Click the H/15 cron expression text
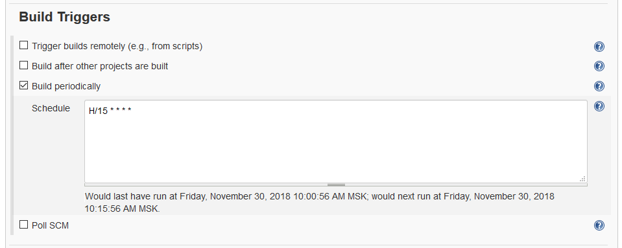The image size is (622, 248). point(110,111)
